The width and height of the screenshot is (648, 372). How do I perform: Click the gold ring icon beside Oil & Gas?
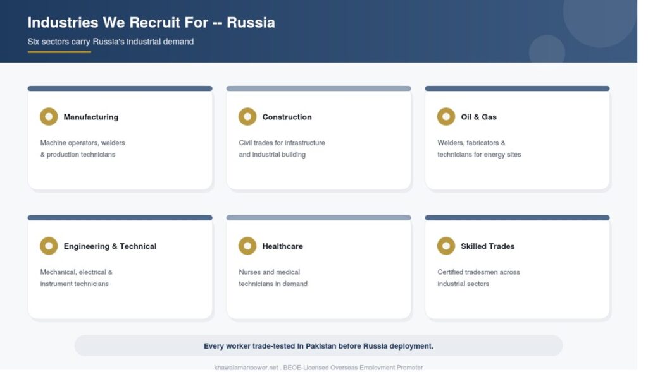click(x=446, y=117)
